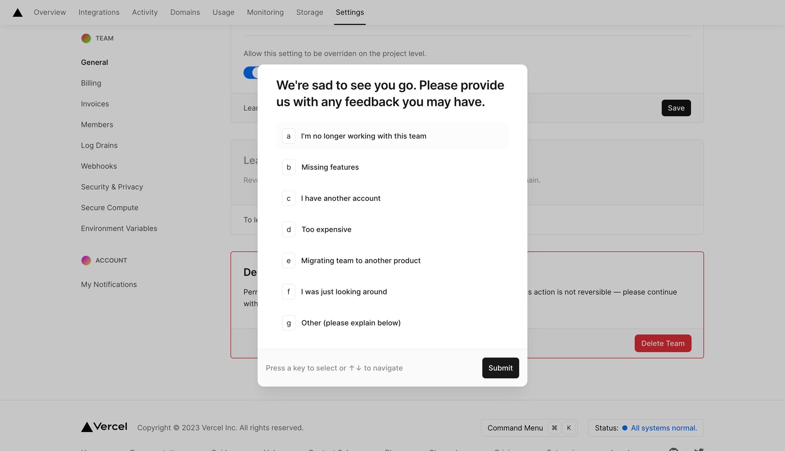Click the Vercel triangle logo in the top bar

17,12
